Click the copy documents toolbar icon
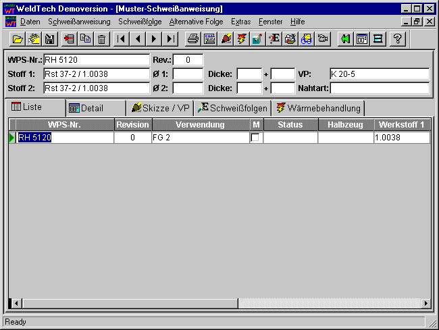The width and height of the screenshot is (439, 330). pos(85,39)
